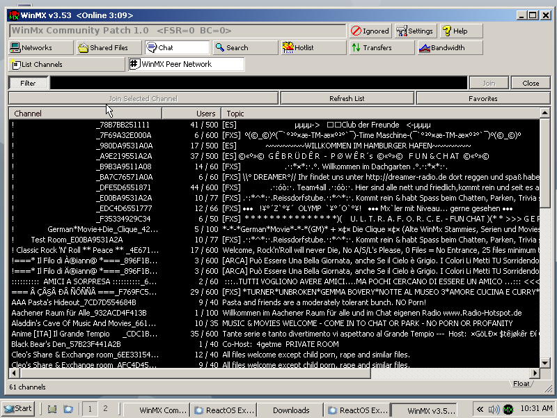The width and height of the screenshot is (557, 418).
Task: Open WinMX Settings
Action: 415,31
